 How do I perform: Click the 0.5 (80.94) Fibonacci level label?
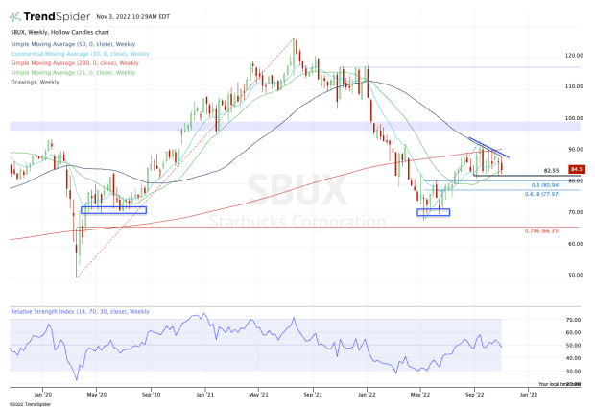tap(545, 185)
